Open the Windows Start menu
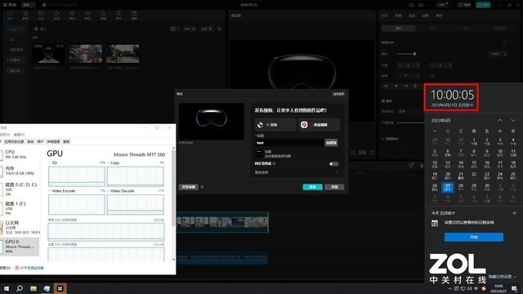 tap(7, 288)
